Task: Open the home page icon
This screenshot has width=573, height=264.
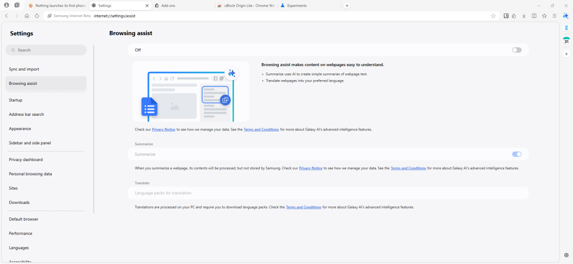Action: point(27,16)
